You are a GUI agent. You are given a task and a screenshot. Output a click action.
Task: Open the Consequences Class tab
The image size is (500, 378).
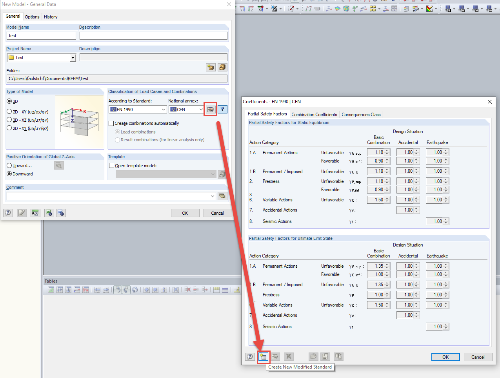361,115
